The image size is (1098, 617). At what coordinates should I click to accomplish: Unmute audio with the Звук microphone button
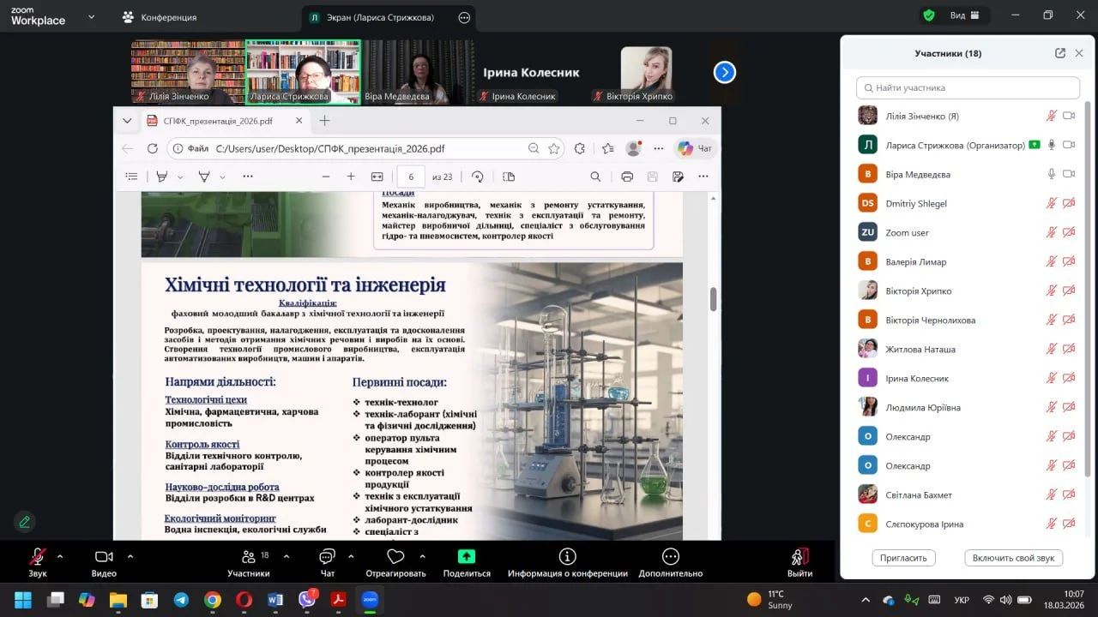38,562
